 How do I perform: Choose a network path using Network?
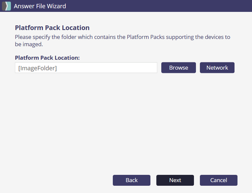click(217, 68)
